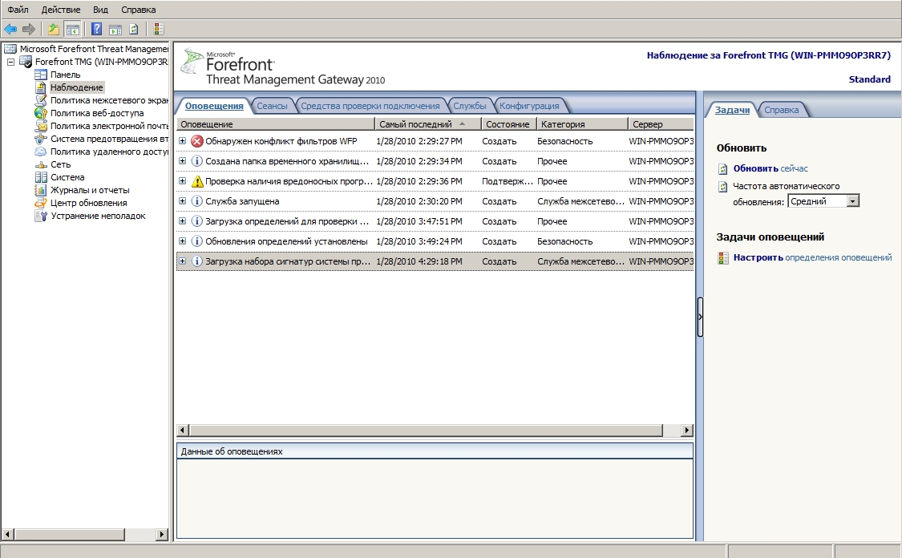902x558 pixels.
Task: Switch to the Средства проверки подключения tab
Action: (x=370, y=106)
